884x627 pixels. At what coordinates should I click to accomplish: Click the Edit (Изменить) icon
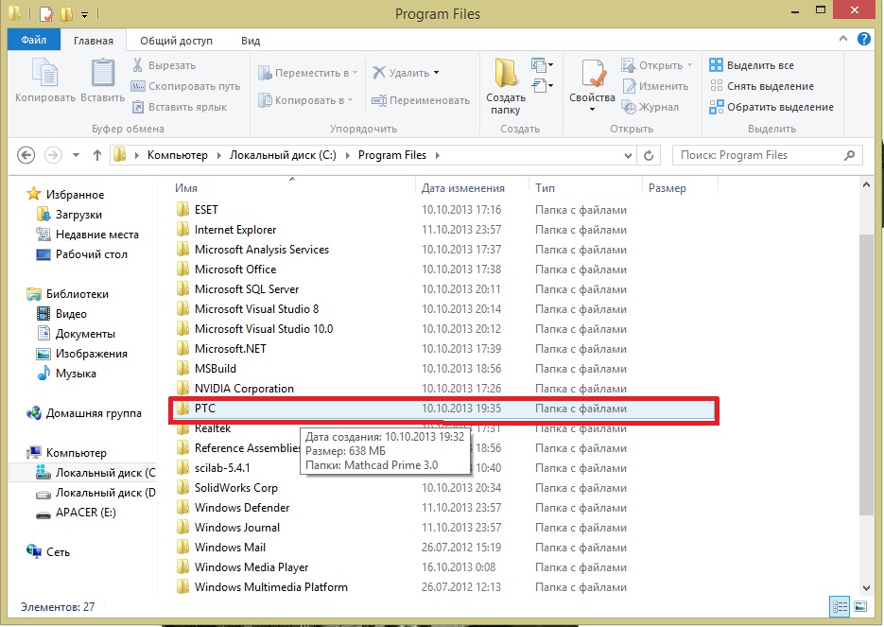click(x=629, y=86)
